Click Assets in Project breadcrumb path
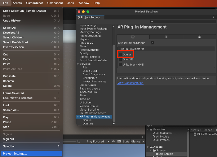The height and width of the screenshot is (157, 217). pos(194,130)
